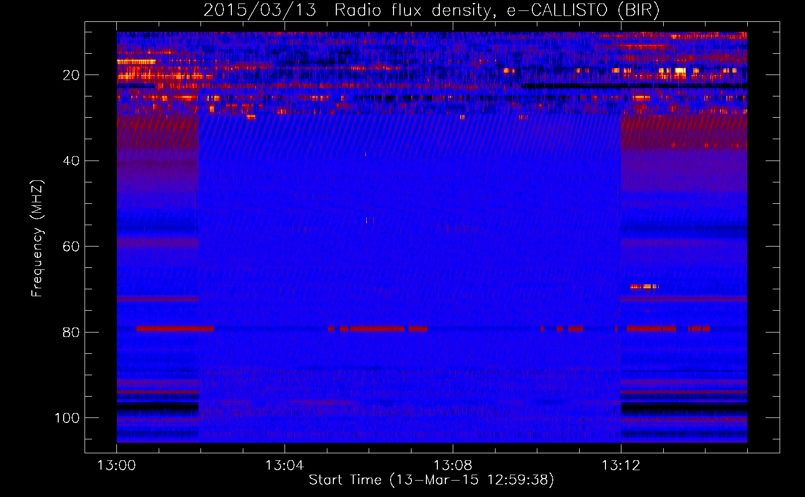Screen dimensions: 805x497
Task: Click the '13:04' time tick label
Action: (x=285, y=466)
